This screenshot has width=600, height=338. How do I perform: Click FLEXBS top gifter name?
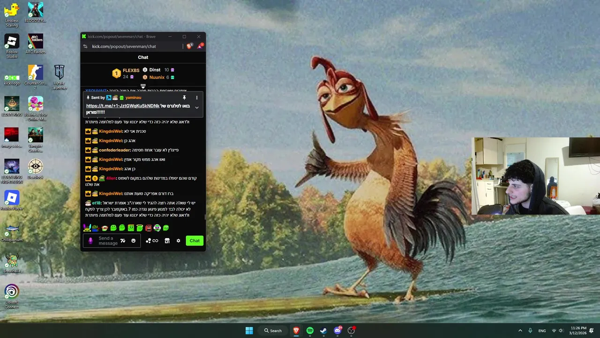131,70
